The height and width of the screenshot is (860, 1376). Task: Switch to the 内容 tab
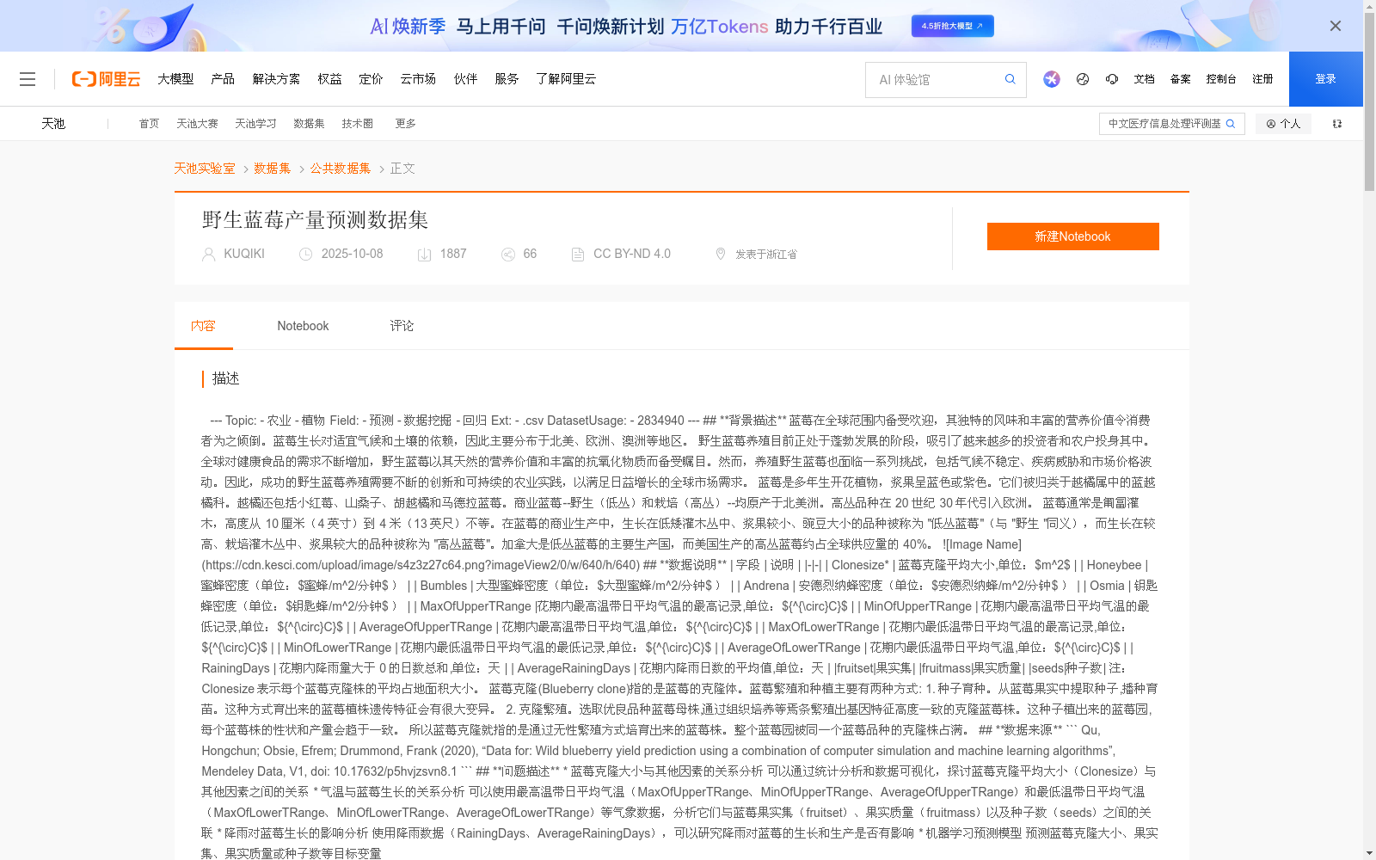pyautogui.click(x=203, y=326)
